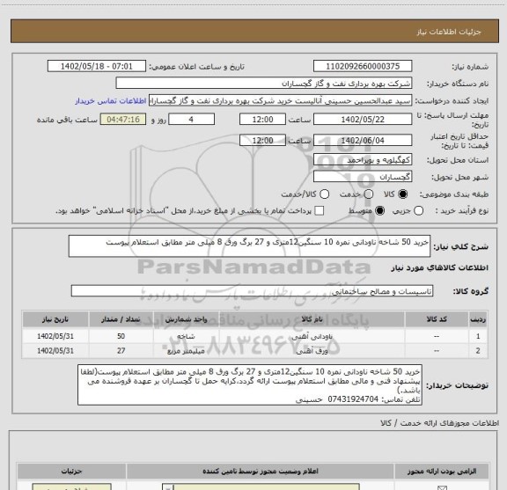
Task: Click quantity 27 in row two
Action: 121,351
